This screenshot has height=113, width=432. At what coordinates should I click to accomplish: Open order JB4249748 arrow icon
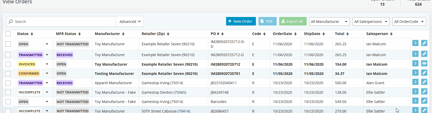[x=415, y=91]
